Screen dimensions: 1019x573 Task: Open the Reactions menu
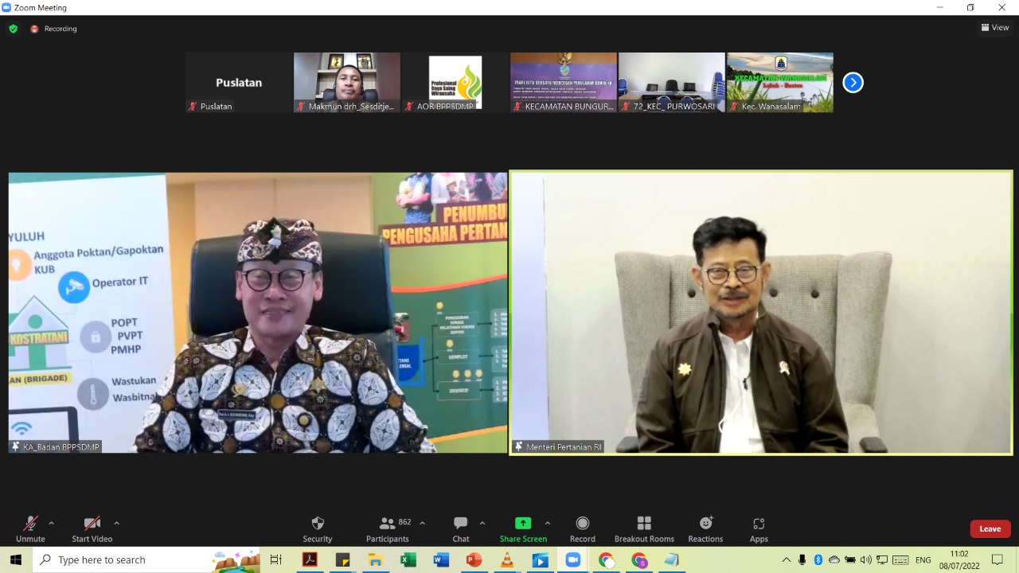pyautogui.click(x=705, y=528)
